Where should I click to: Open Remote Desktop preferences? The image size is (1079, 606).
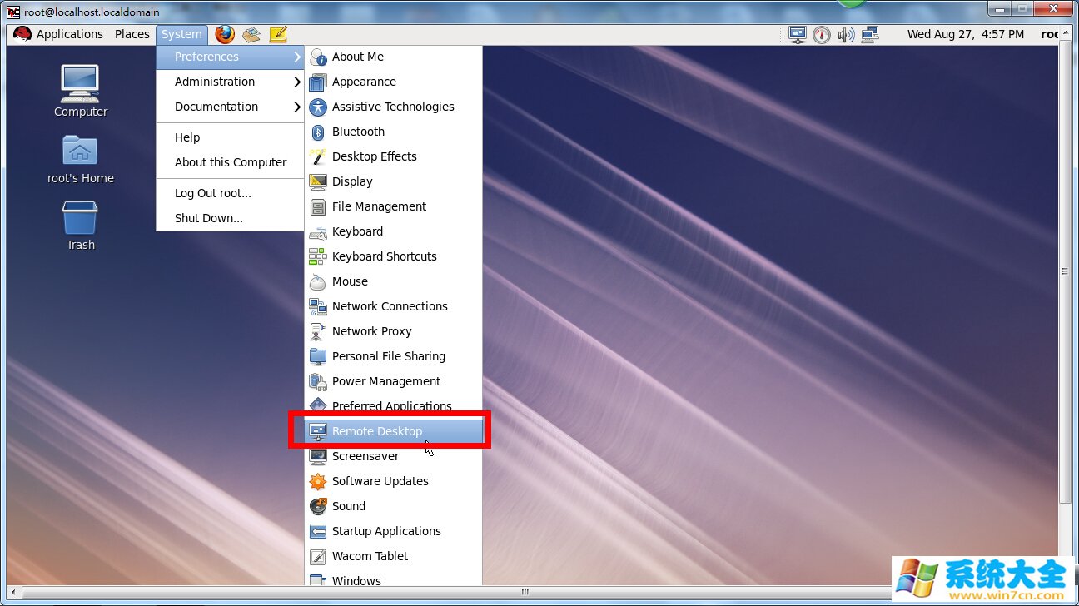pos(394,431)
